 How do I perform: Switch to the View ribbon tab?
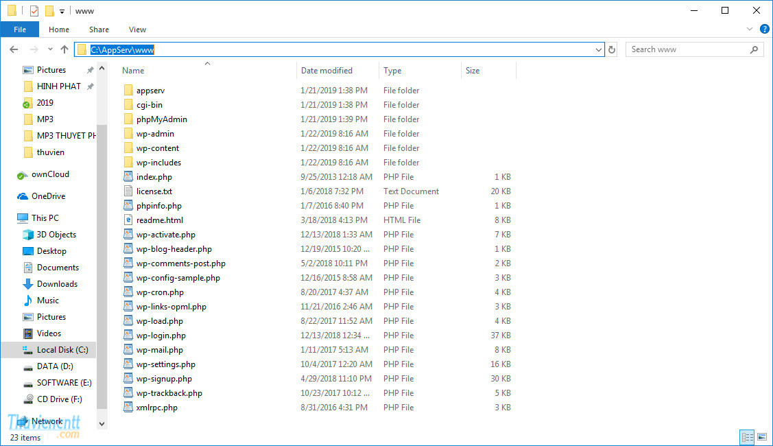138,30
